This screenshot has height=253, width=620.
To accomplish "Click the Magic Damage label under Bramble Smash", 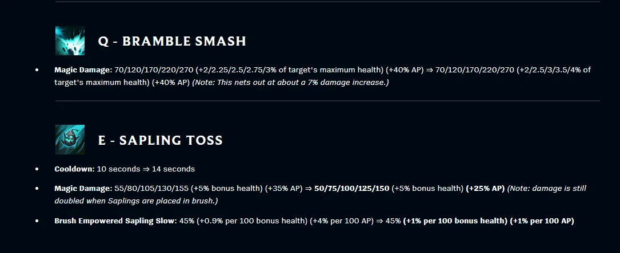I will point(83,70).
